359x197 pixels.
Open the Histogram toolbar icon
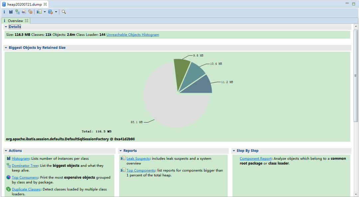coord(11,12)
